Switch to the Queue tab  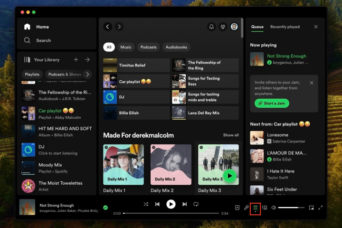[x=257, y=27]
